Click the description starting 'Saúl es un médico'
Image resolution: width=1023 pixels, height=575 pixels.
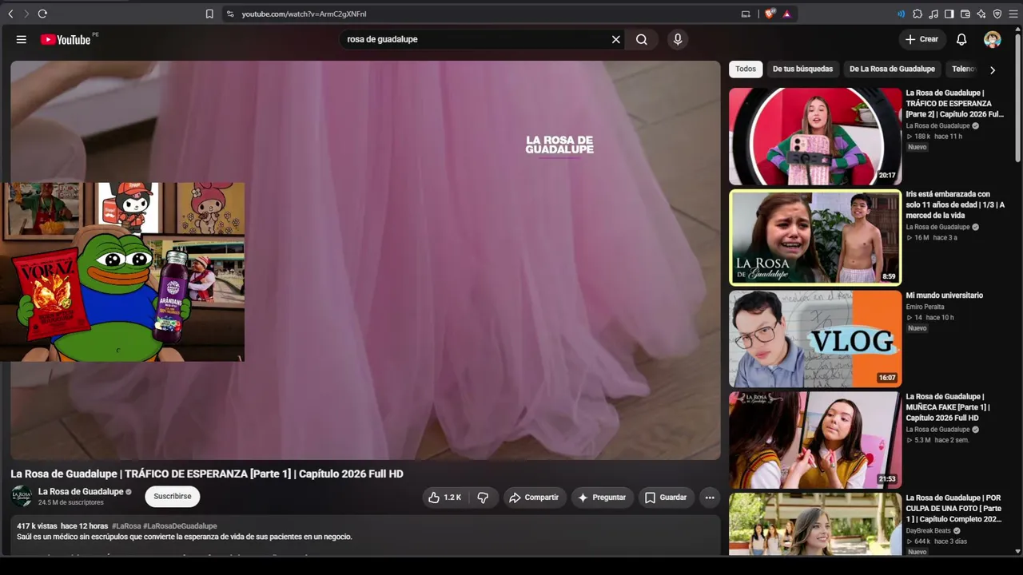tap(185, 537)
